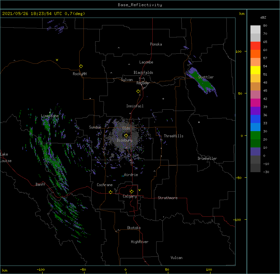Click the Drumheller city label
The height and width of the screenshot is (274, 280).
tap(207, 158)
